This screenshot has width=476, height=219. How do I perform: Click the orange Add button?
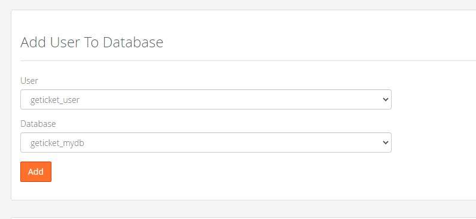(x=36, y=172)
